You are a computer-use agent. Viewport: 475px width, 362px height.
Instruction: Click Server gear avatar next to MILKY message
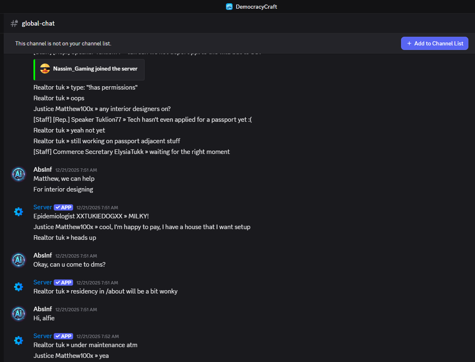18,212
